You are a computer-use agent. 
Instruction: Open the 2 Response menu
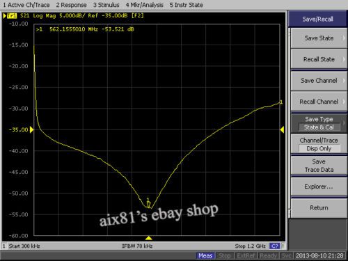(x=71, y=5)
